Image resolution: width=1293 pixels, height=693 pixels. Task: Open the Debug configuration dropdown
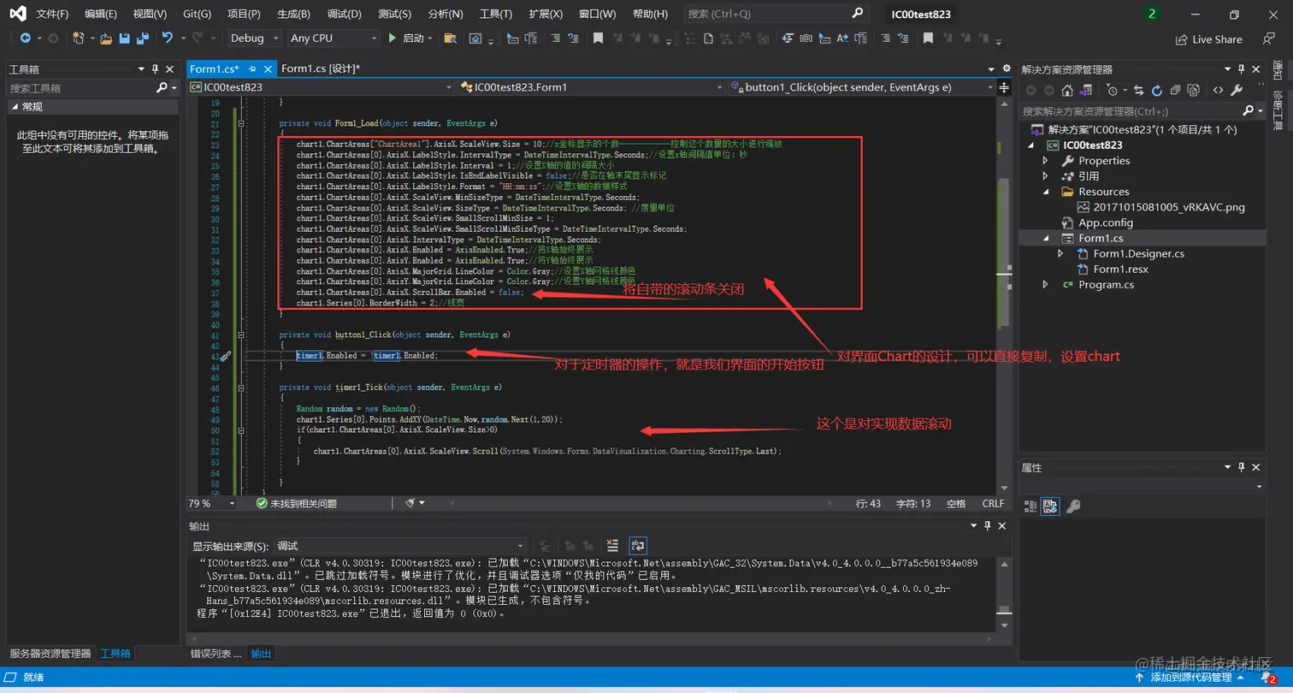pyautogui.click(x=254, y=38)
